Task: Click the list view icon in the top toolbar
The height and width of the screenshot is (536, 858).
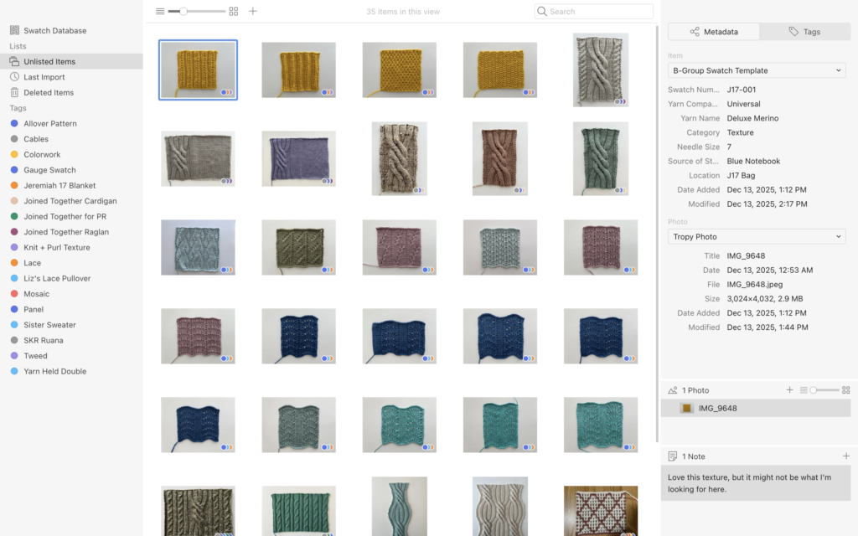Action: coord(160,12)
